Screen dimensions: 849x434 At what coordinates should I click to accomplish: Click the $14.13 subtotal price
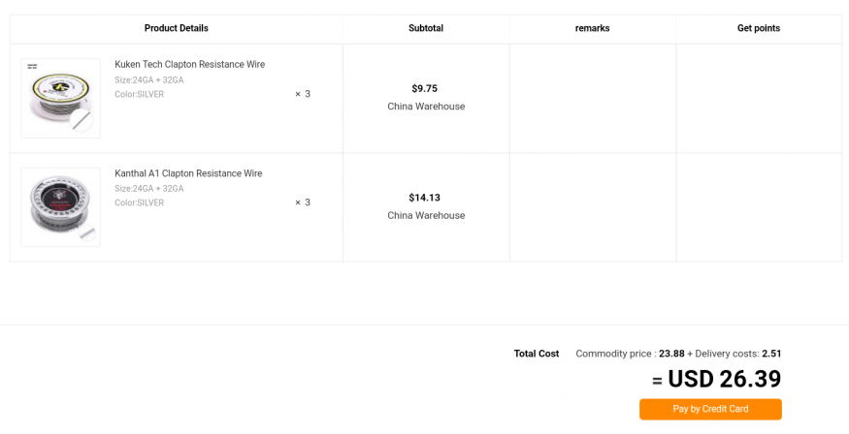pyautogui.click(x=425, y=198)
